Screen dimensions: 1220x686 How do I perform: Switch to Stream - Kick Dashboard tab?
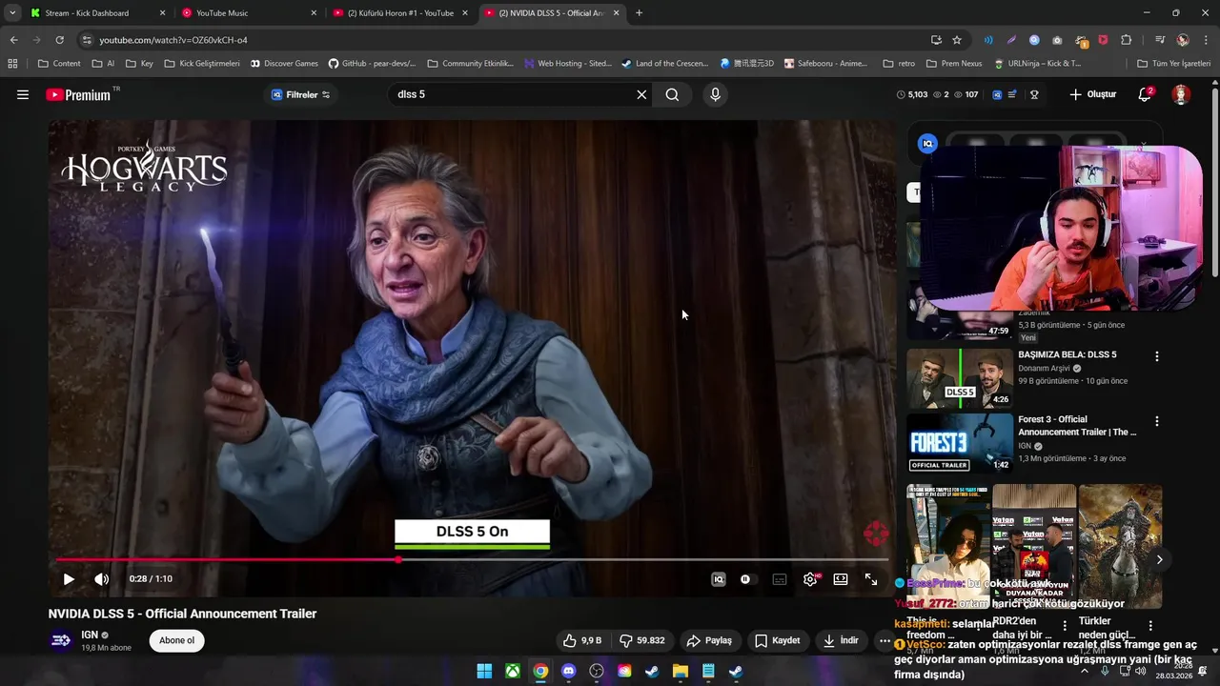(95, 13)
